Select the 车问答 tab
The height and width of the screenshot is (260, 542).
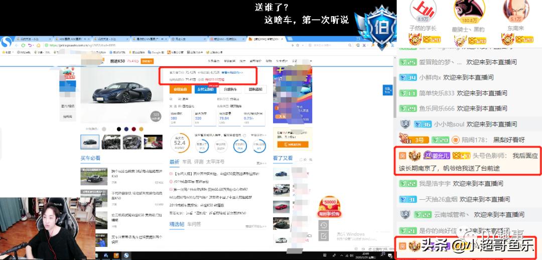(x=194, y=224)
